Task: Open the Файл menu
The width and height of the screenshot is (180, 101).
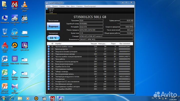Action: [48, 6]
